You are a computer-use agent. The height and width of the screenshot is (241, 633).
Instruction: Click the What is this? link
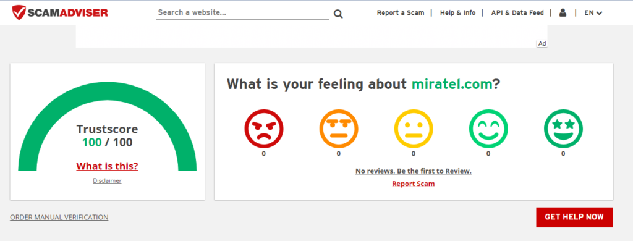click(x=107, y=166)
